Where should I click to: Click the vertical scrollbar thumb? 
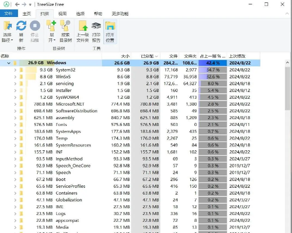click(x=287, y=89)
